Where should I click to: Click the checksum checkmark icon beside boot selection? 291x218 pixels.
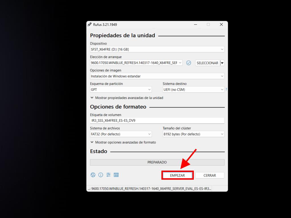[189, 63]
